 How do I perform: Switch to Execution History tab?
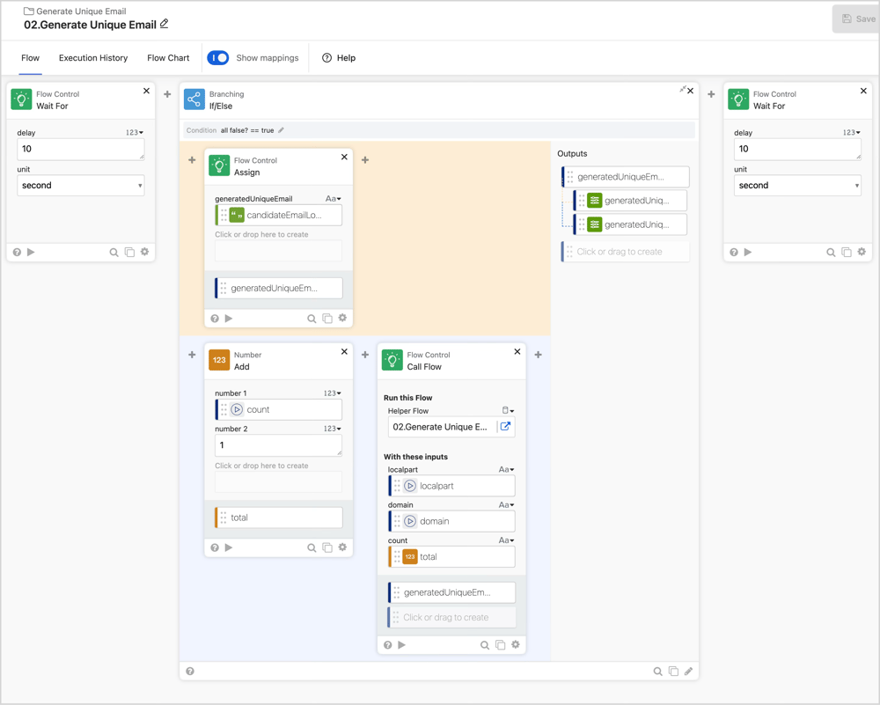click(x=93, y=58)
